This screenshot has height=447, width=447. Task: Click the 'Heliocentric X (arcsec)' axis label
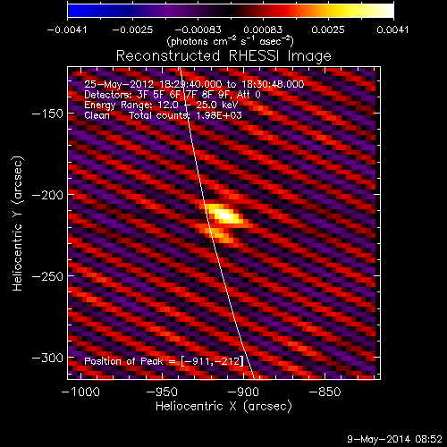point(223,406)
